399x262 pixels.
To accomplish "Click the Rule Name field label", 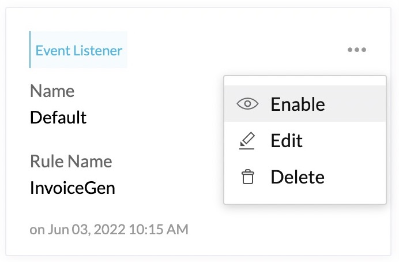I will (x=71, y=160).
